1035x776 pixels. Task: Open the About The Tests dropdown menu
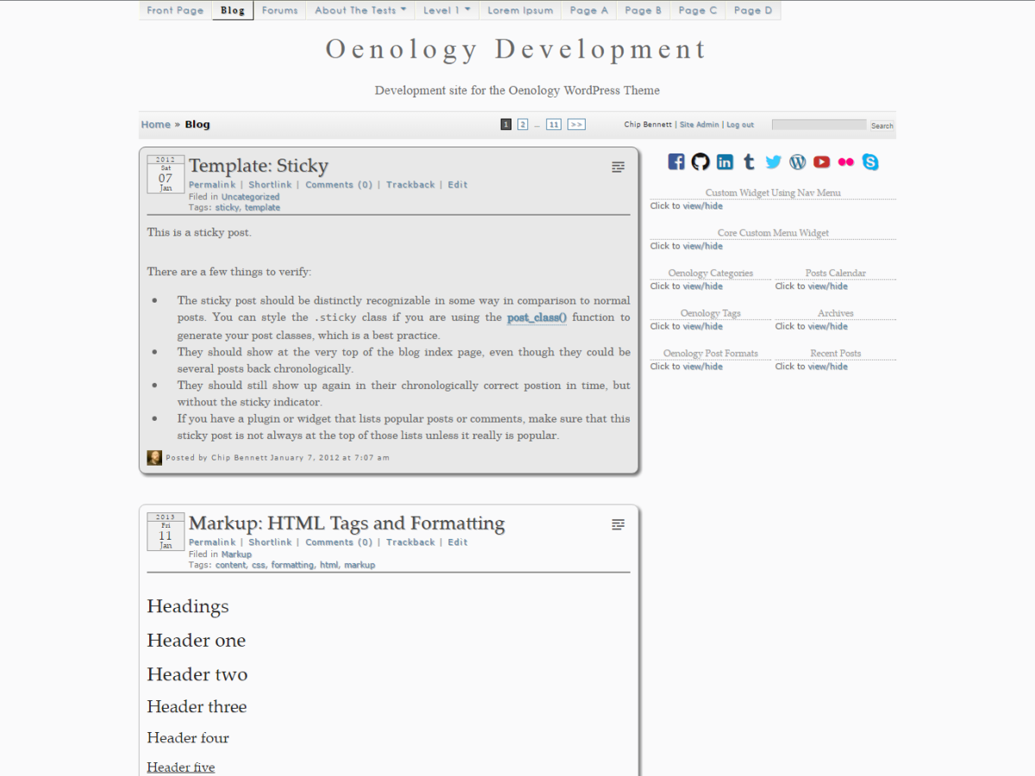tap(360, 10)
